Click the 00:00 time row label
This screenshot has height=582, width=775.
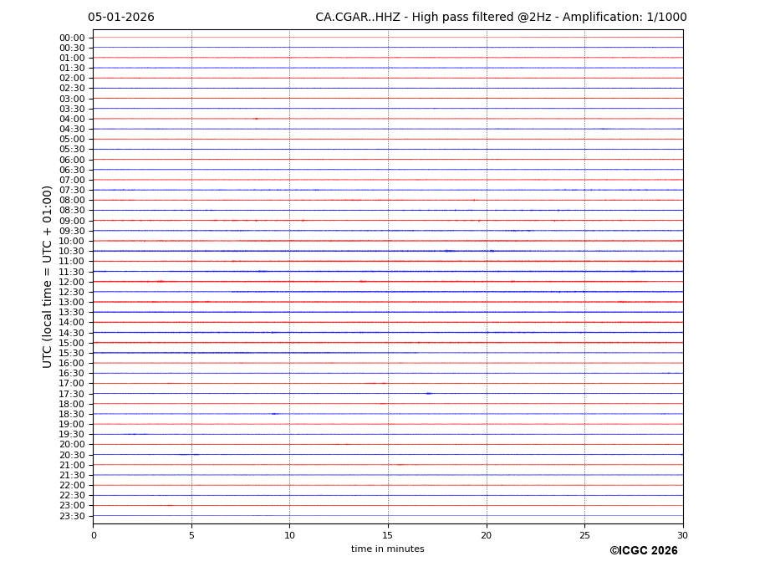[72, 38]
